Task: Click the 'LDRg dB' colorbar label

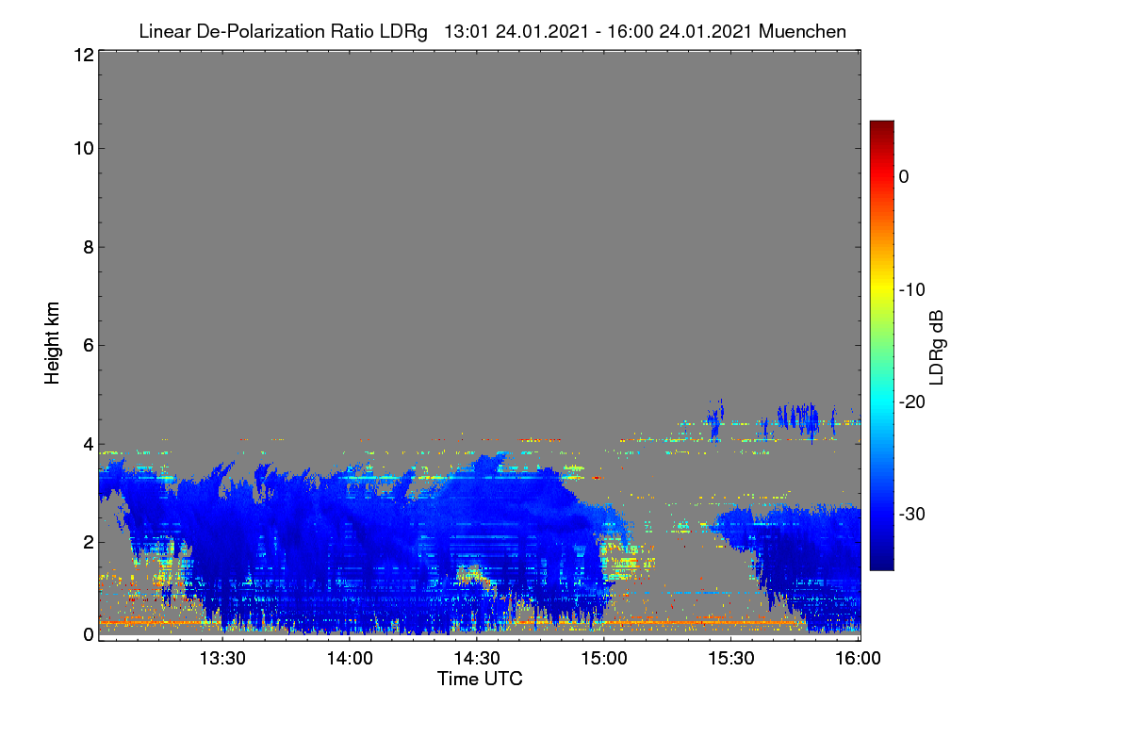Action: (936, 347)
